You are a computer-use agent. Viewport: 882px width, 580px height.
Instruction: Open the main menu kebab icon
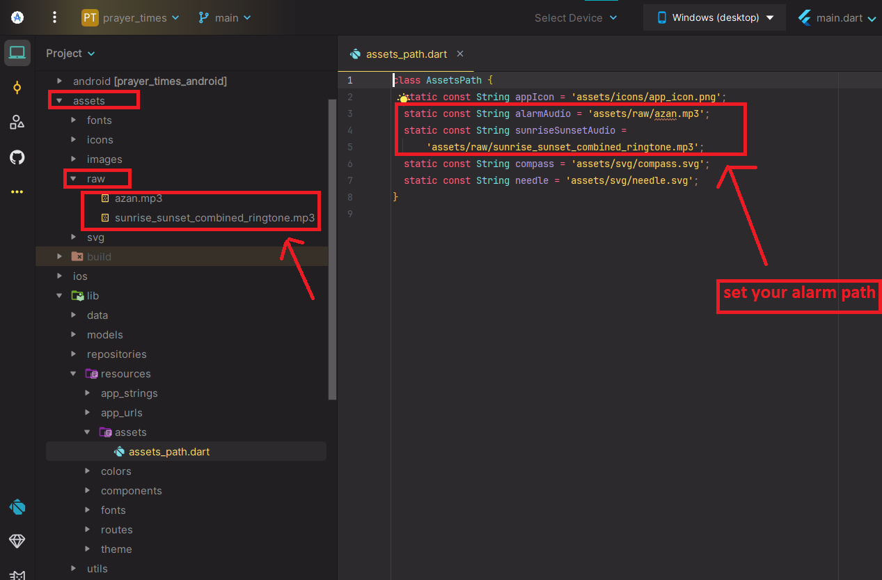coord(55,18)
